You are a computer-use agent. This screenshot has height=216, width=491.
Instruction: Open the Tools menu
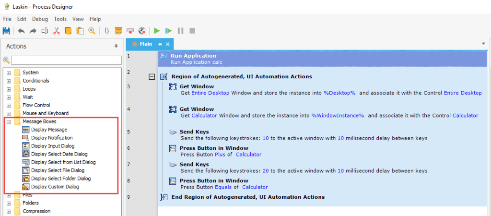tap(60, 19)
